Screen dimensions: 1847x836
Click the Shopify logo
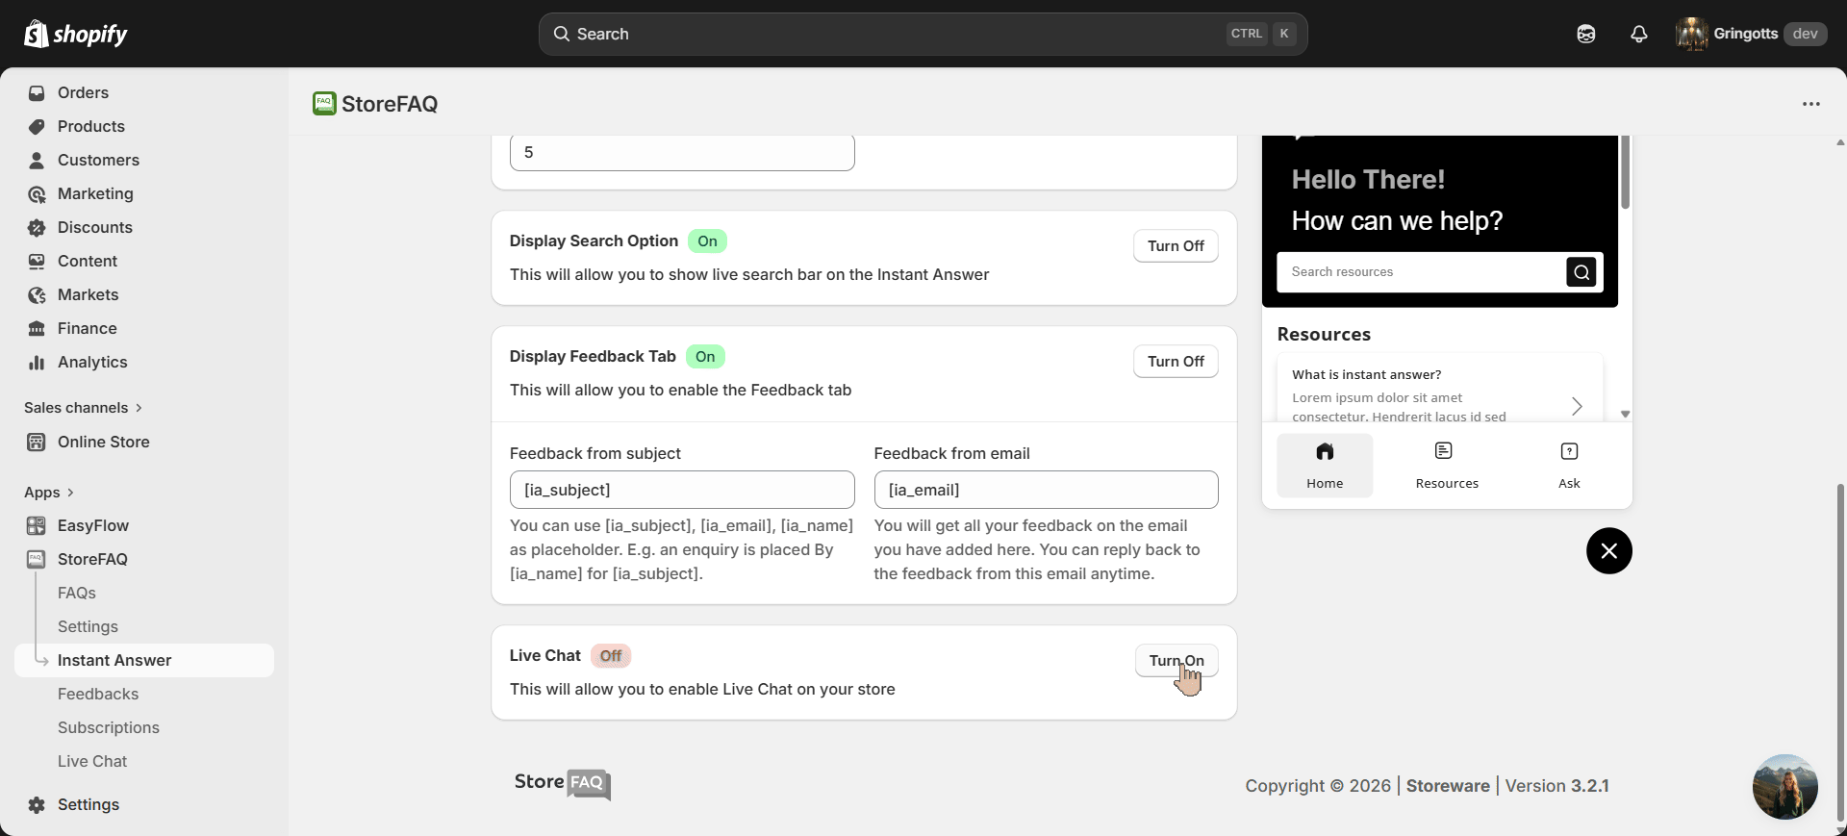[x=76, y=34]
